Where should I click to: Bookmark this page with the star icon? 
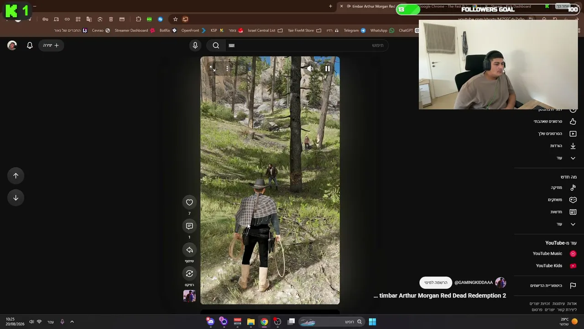[x=175, y=19]
